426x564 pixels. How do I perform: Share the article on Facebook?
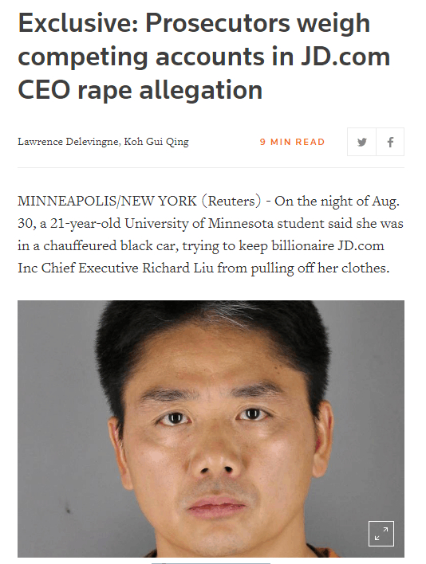[390, 142]
